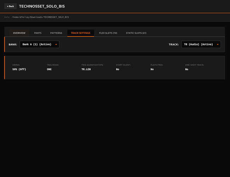Select the Track Settings tab
This screenshot has width=230, height=177.
click(x=80, y=33)
